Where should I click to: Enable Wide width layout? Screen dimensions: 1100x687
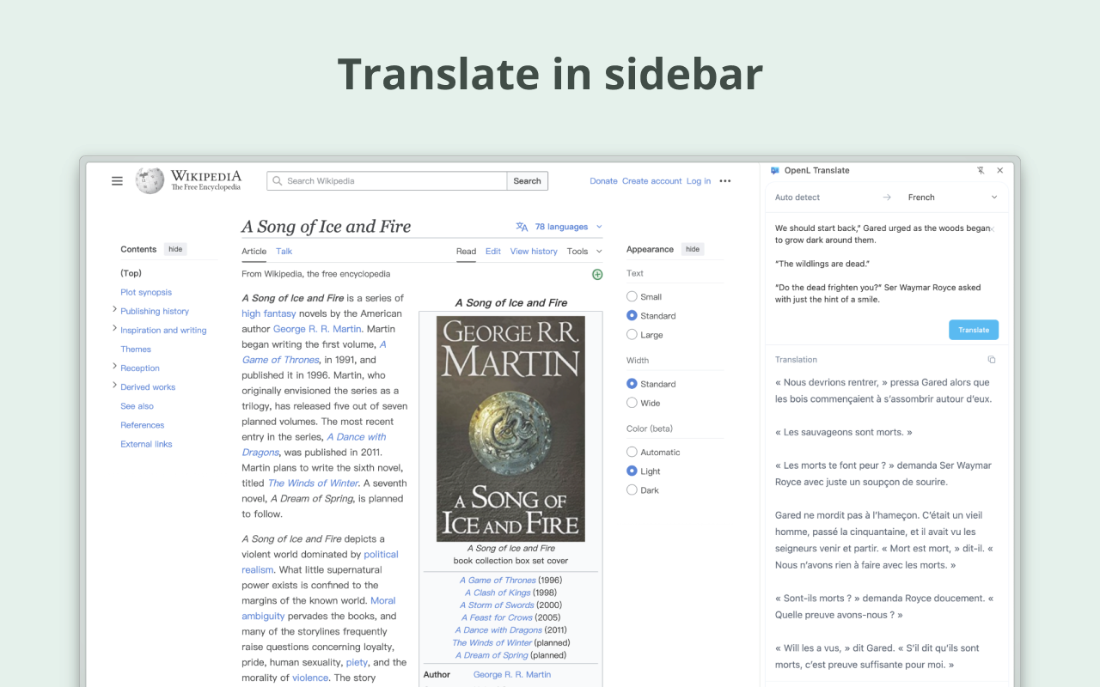(632, 402)
